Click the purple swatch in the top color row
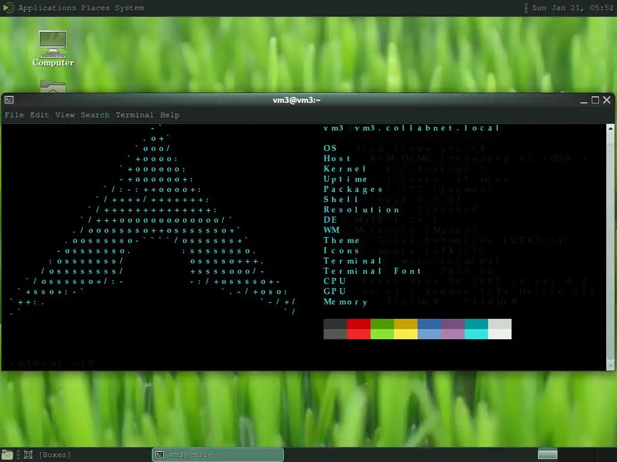This screenshot has height=462, width=617. (453, 324)
